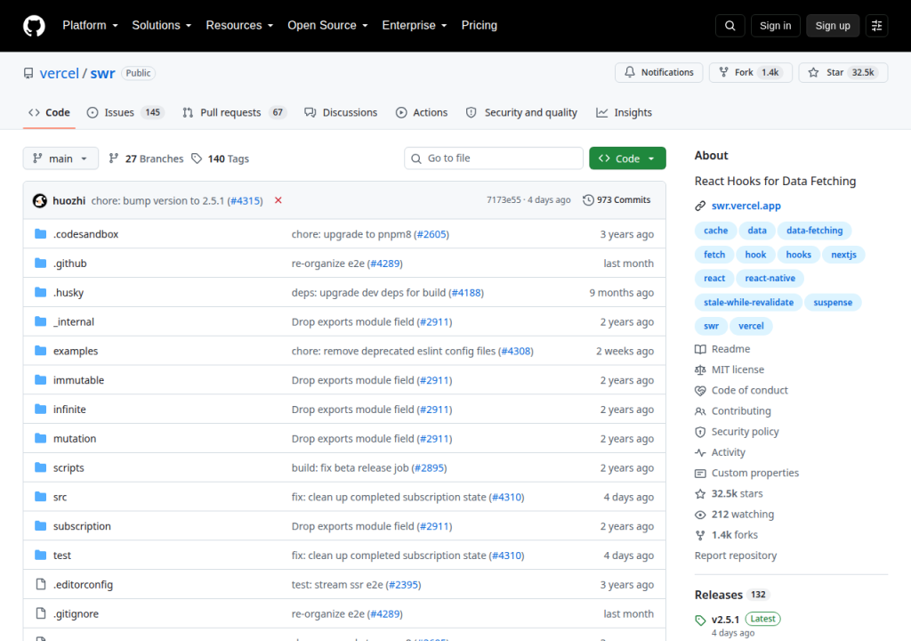
Task: Open the Activity link
Action: point(720,452)
